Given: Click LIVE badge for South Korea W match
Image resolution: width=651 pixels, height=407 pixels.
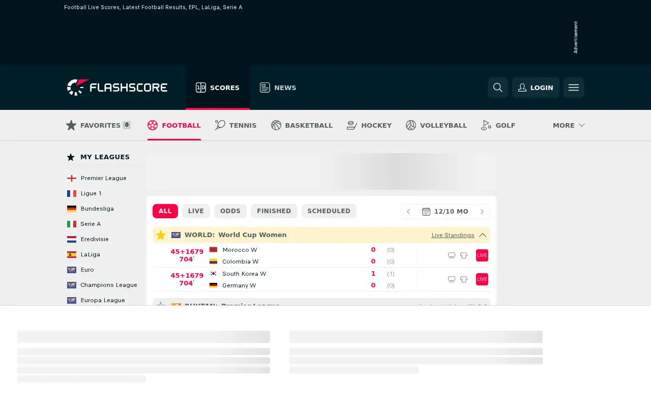Looking at the screenshot, I should point(482,279).
